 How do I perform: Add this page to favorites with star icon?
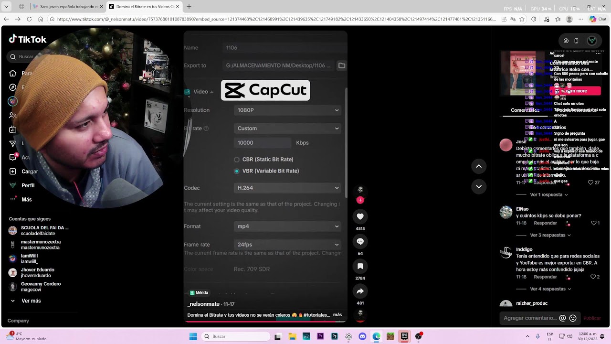point(522,19)
